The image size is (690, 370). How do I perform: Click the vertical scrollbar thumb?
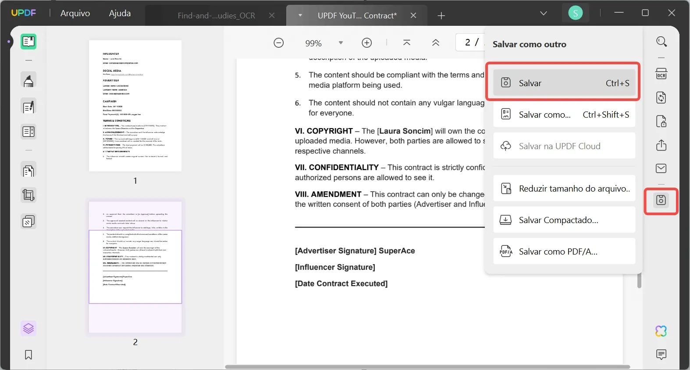click(639, 280)
